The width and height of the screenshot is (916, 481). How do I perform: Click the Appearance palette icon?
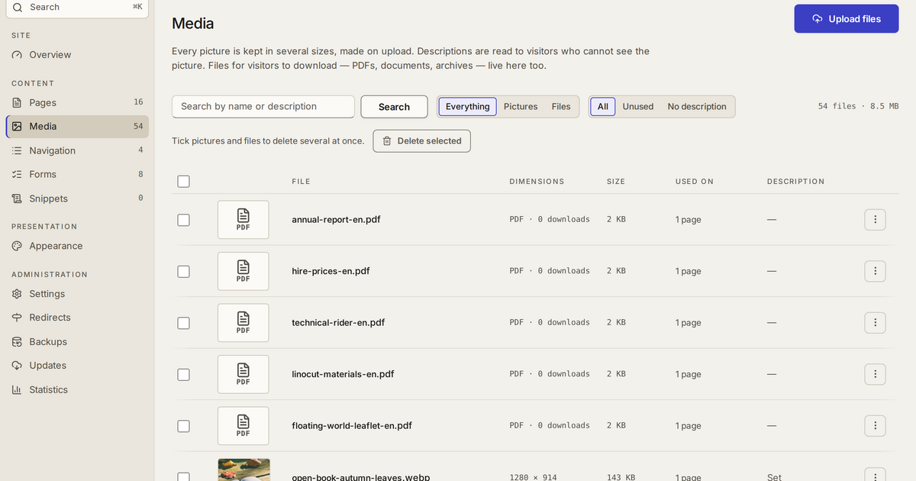pyautogui.click(x=17, y=247)
